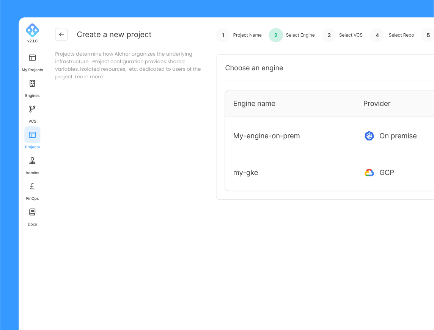Click the FinOps sidebar label

[32, 199]
